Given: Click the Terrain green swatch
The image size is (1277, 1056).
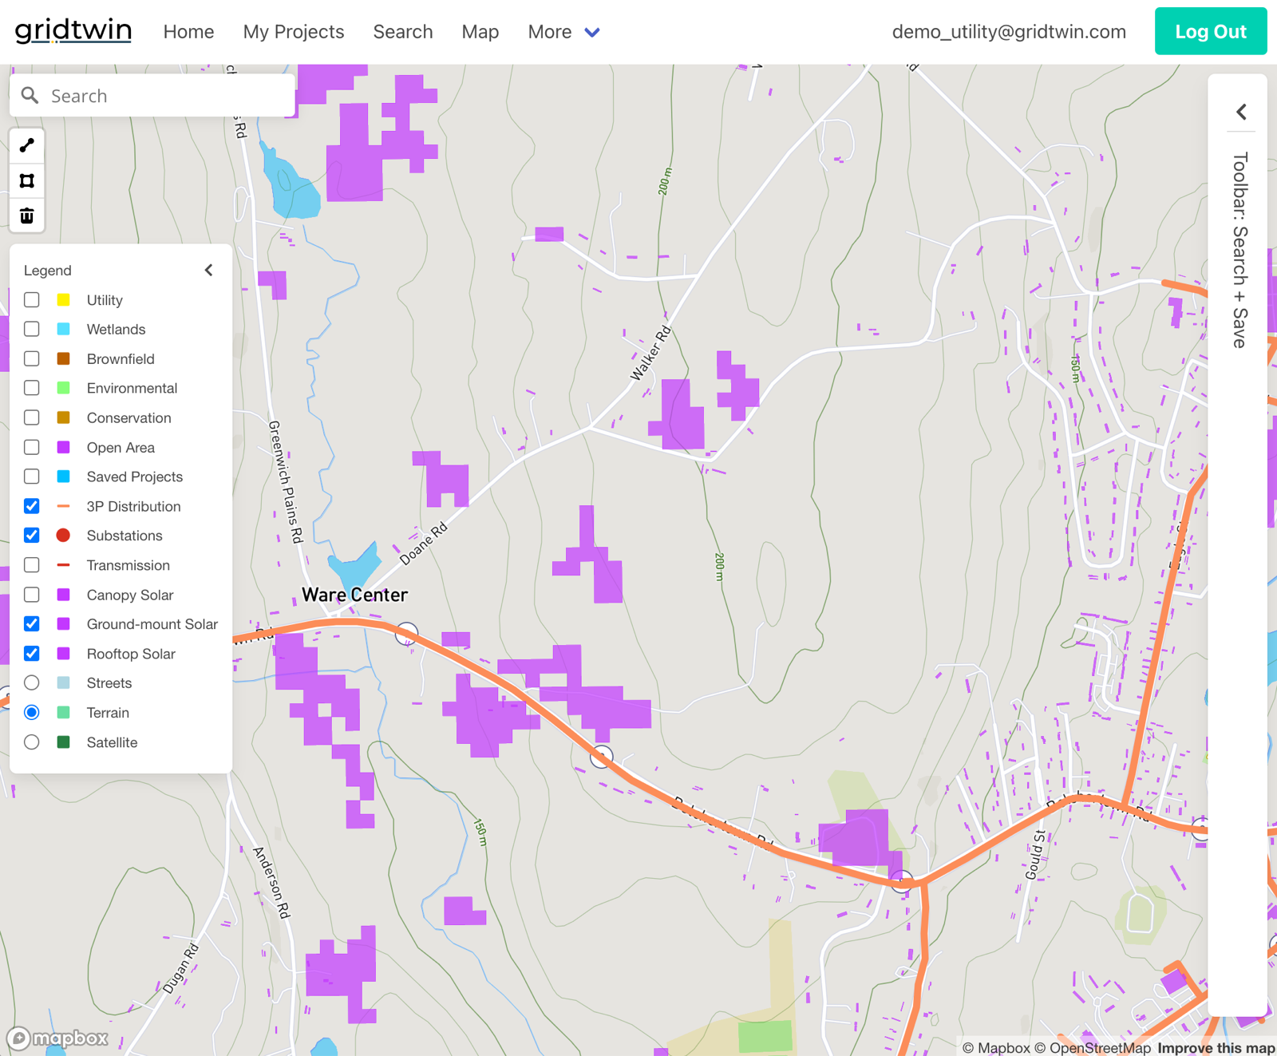Looking at the screenshot, I should pos(64,713).
